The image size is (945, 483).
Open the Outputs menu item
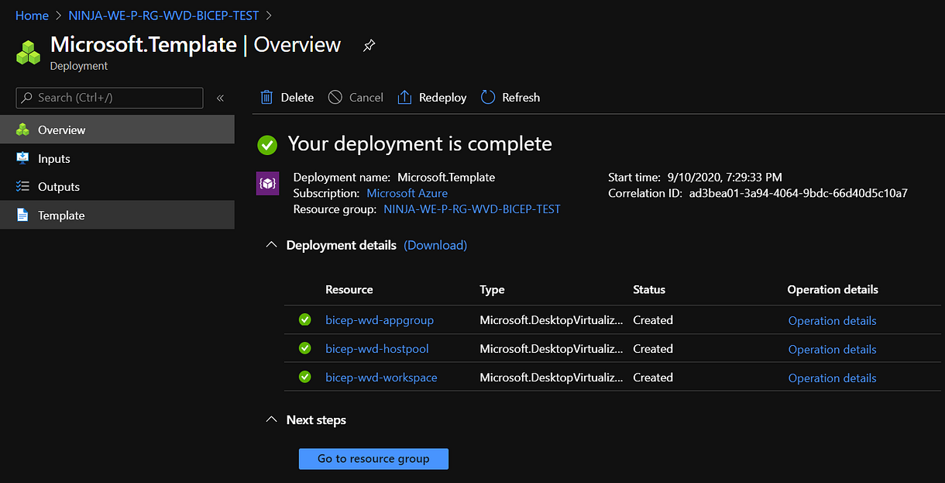tap(117, 186)
